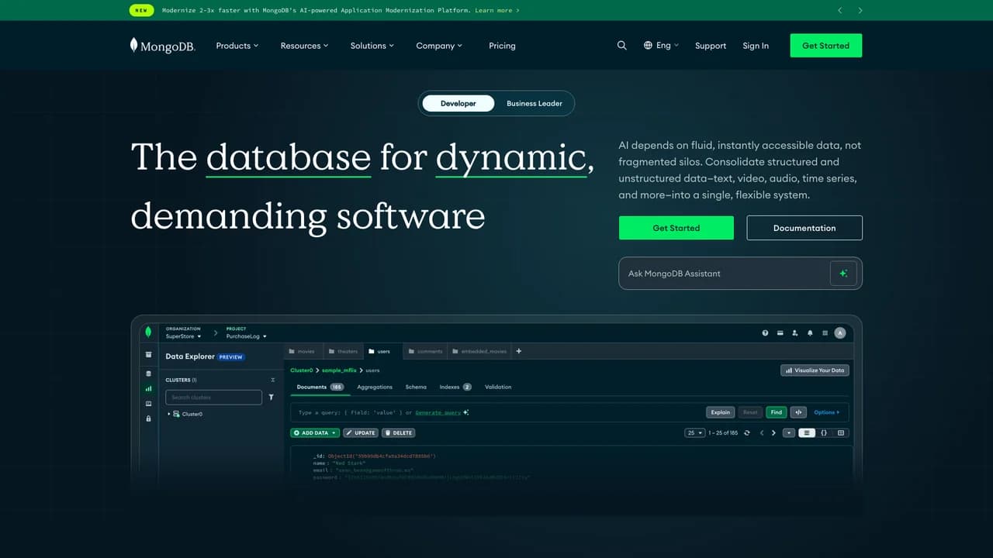This screenshot has width=993, height=558.
Task: Open the Schema tab
Action: pyautogui.click(x=416, y=387)
